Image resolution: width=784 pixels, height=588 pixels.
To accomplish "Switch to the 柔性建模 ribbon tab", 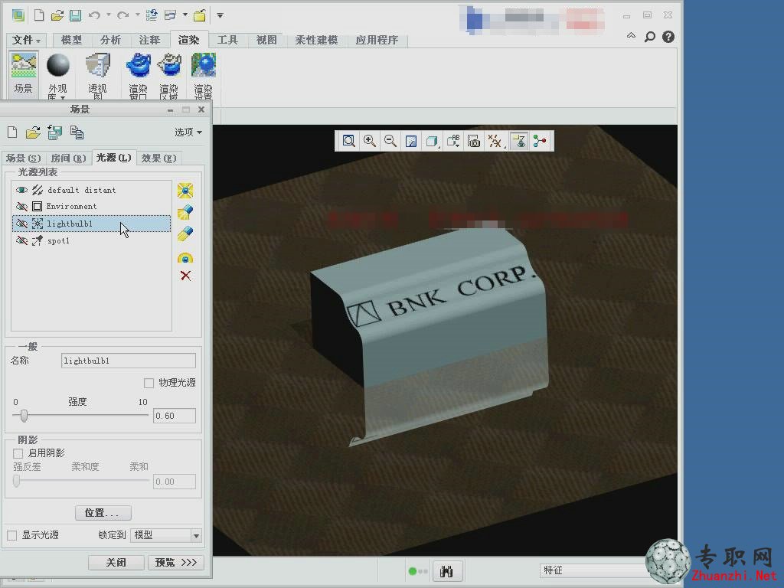I will [x=316, y=40].
